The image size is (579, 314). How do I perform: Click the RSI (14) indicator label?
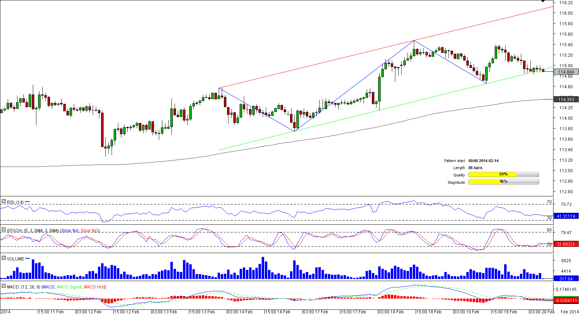(x=15, y=202)
